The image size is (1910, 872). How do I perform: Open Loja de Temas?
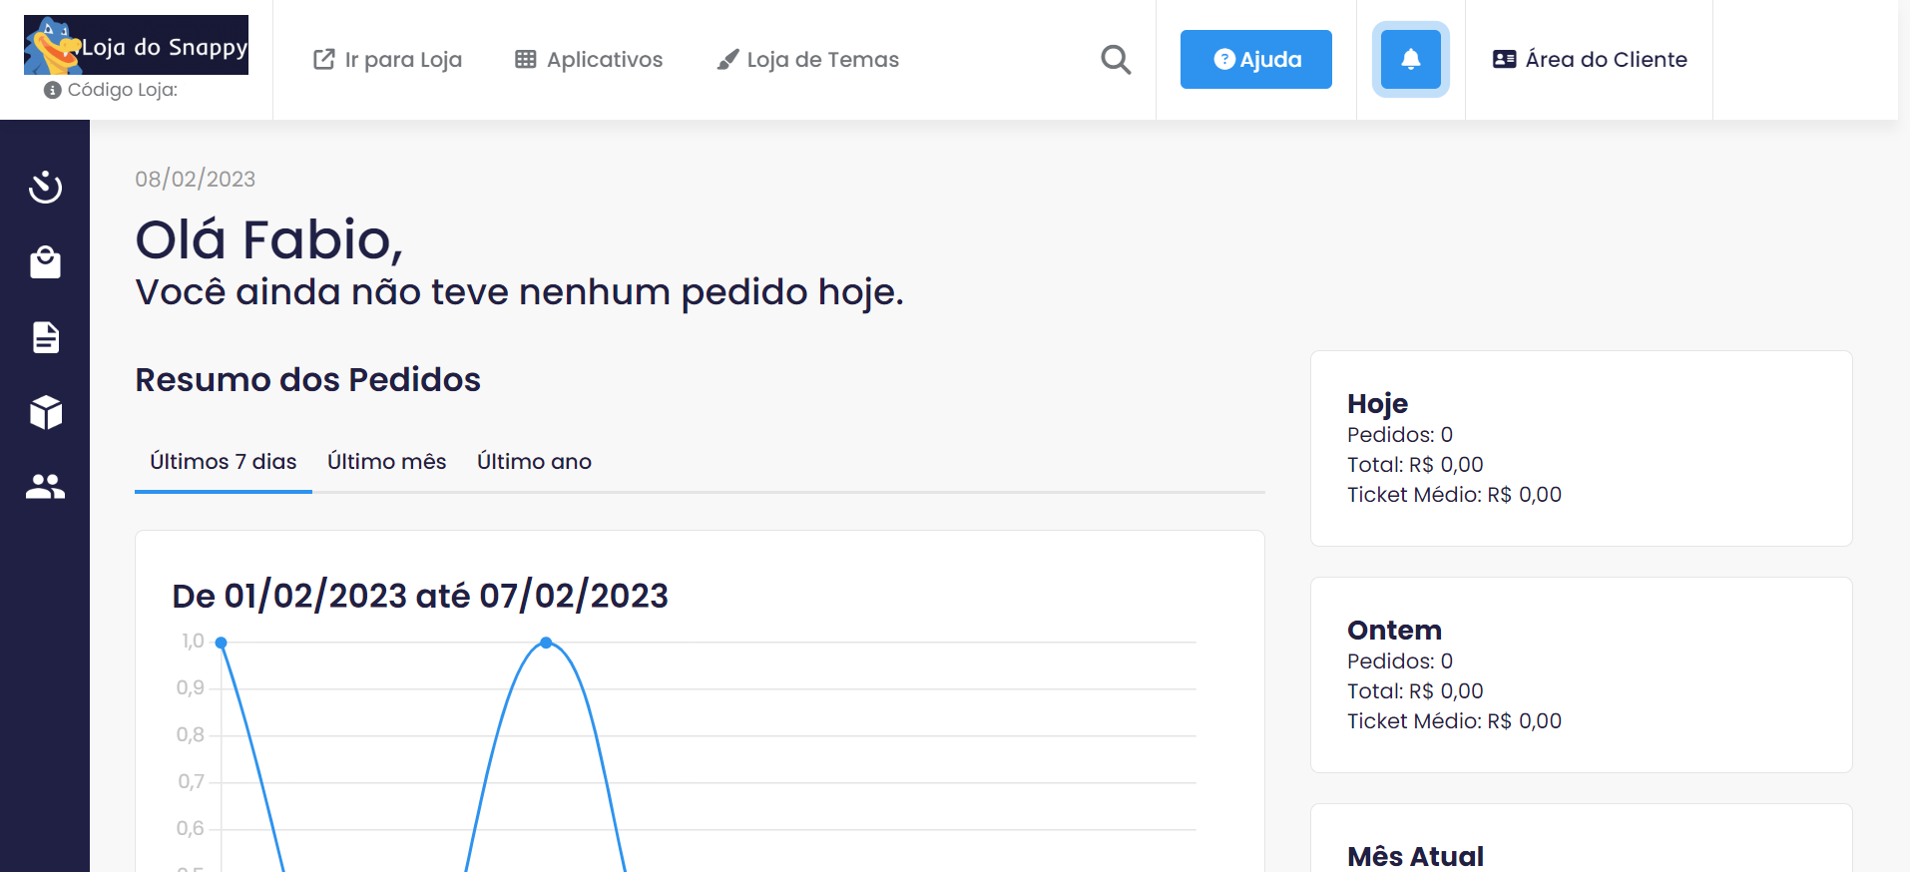point(807,60)
